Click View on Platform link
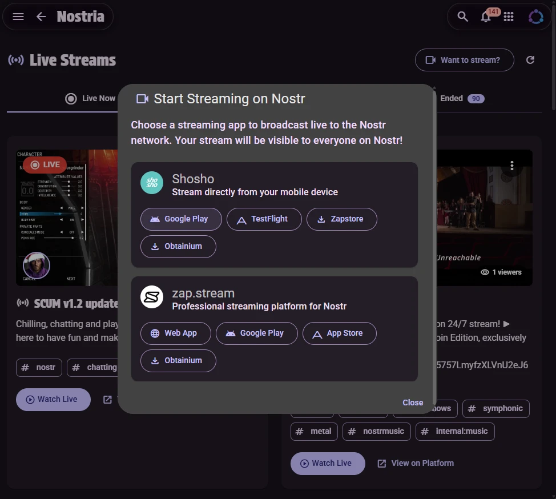This screenshot has height=499, width=556. click(416, 463)
